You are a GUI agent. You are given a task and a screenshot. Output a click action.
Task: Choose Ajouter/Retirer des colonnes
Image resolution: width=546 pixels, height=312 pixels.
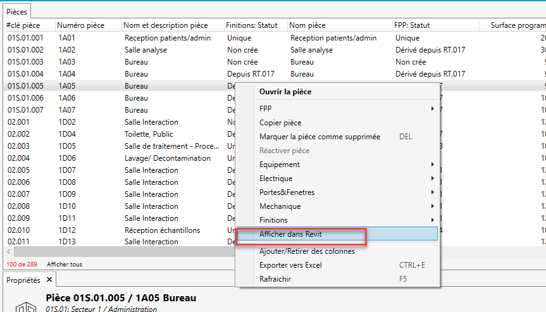307,251
